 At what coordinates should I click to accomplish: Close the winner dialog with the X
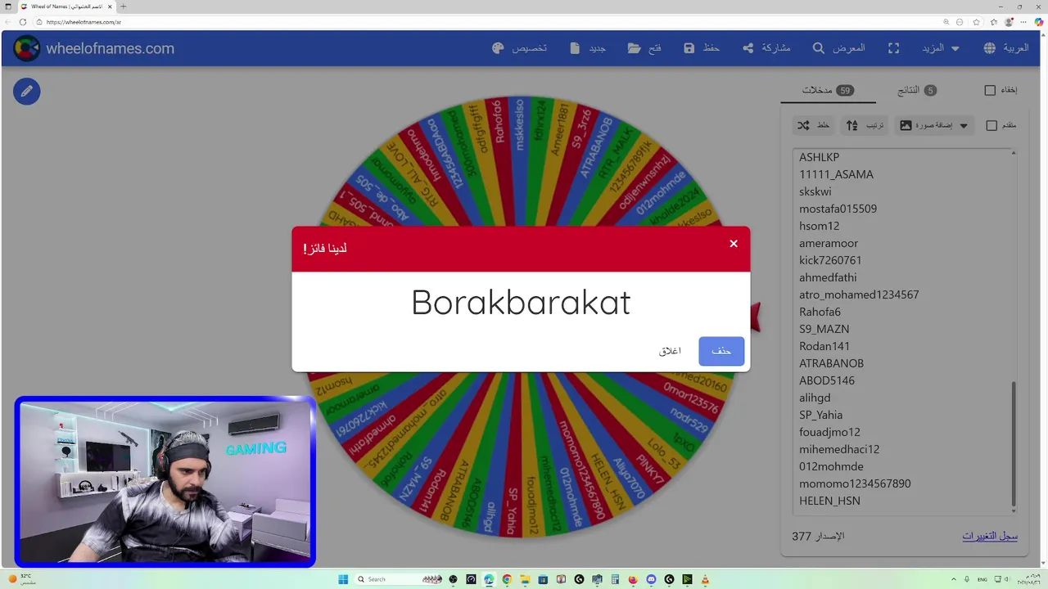coord(734,244)
